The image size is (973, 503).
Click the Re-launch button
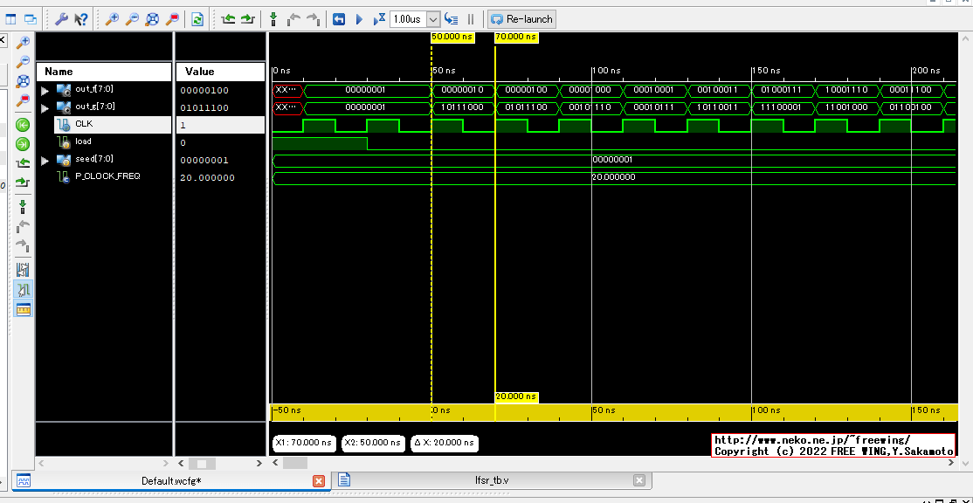click(x=521, y=19)
